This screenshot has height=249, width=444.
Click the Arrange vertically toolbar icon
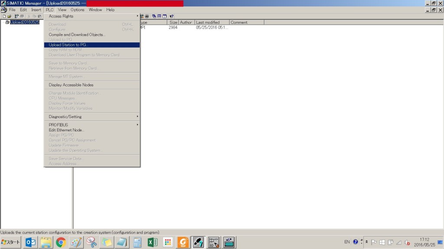click(164, 16)
